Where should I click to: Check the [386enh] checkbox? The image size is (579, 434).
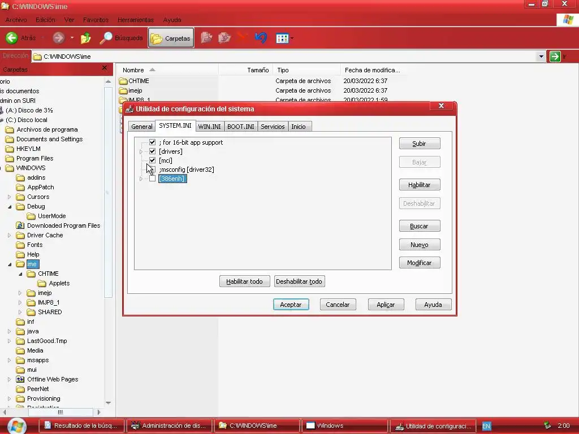point(152,179)
